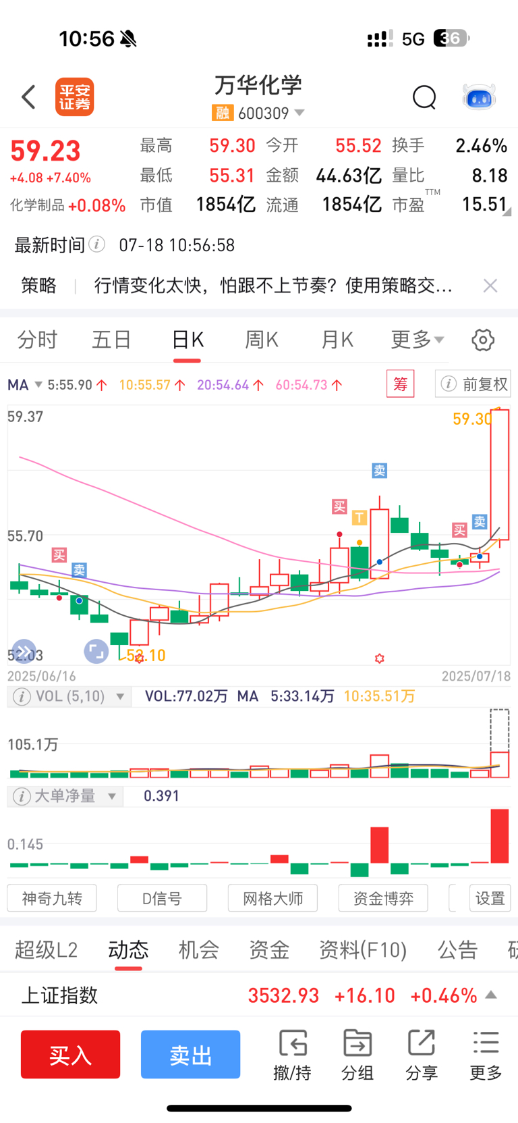The height and width of the screenshot is (1123, 518).
Task: Tap the 市盈 TTM value 15.51
Action: [484, 204]
